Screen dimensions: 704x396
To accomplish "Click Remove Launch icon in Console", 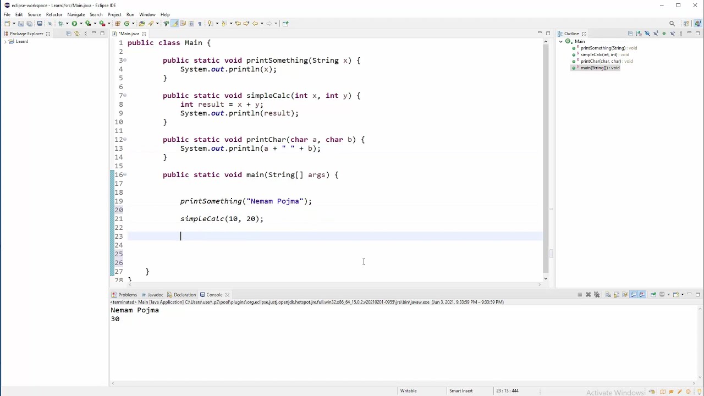I will 588,295.
